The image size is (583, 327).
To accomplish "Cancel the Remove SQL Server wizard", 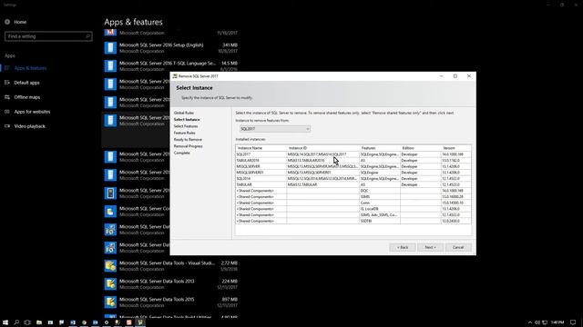I will tap(458, 247).
